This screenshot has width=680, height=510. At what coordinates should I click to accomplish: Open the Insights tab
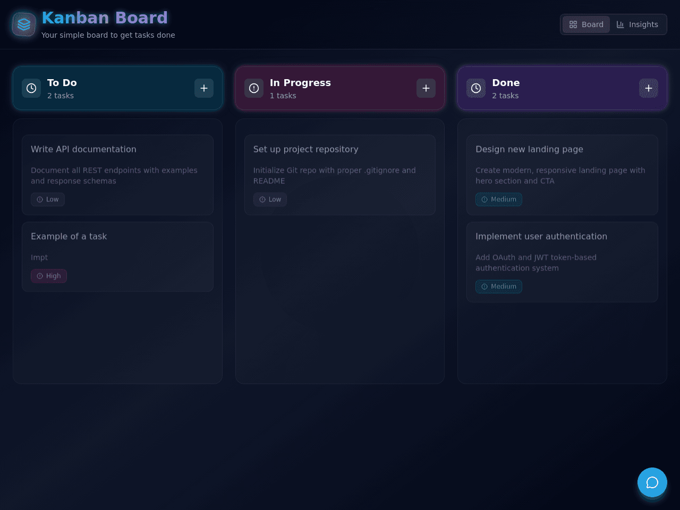pos(637,24)
